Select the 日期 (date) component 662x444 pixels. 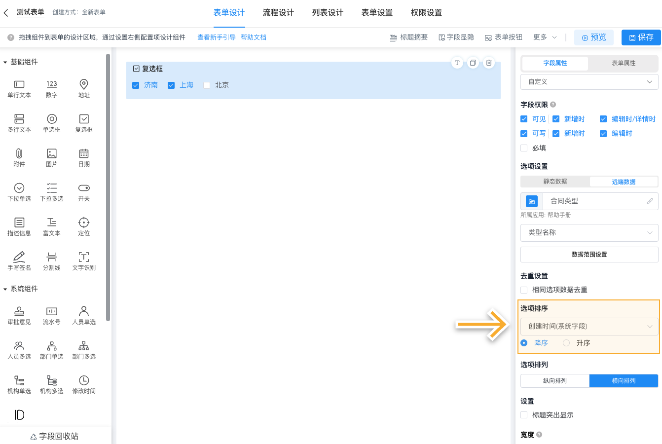point(83,158)
